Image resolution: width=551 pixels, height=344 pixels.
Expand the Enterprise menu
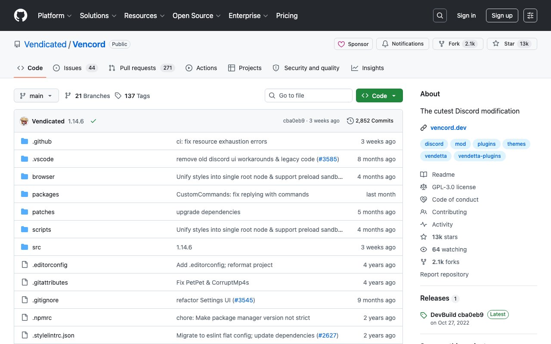click(x=248, y=15)
